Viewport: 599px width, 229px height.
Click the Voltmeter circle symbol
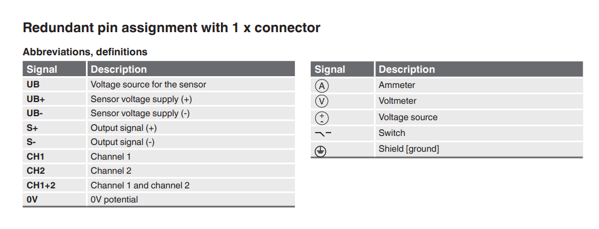click(321, 102)
